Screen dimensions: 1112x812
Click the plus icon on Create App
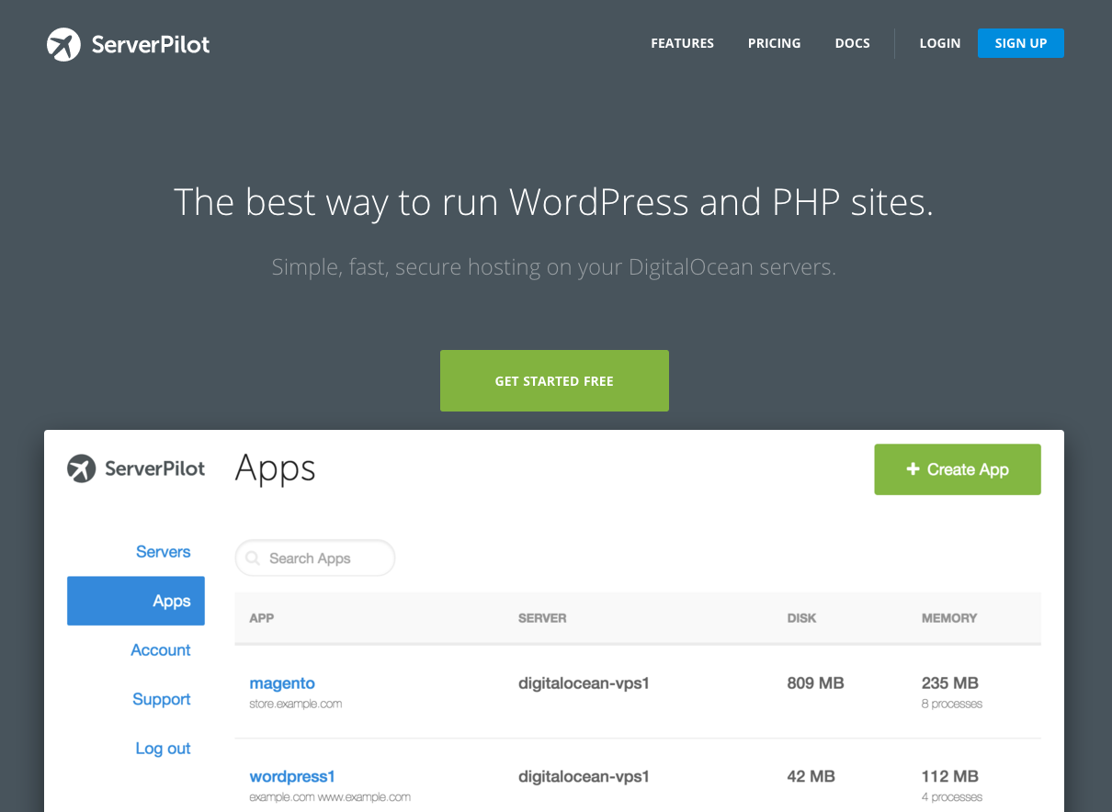[x=913, y=468]
